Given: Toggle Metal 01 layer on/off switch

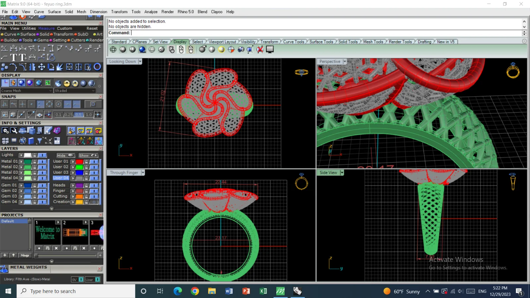Looking at the screenshot, I should 42,162.
